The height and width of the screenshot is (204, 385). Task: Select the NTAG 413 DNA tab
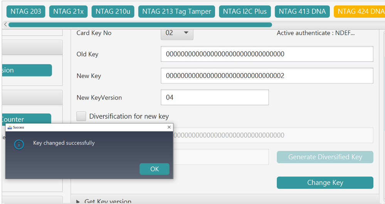[302, 12]
